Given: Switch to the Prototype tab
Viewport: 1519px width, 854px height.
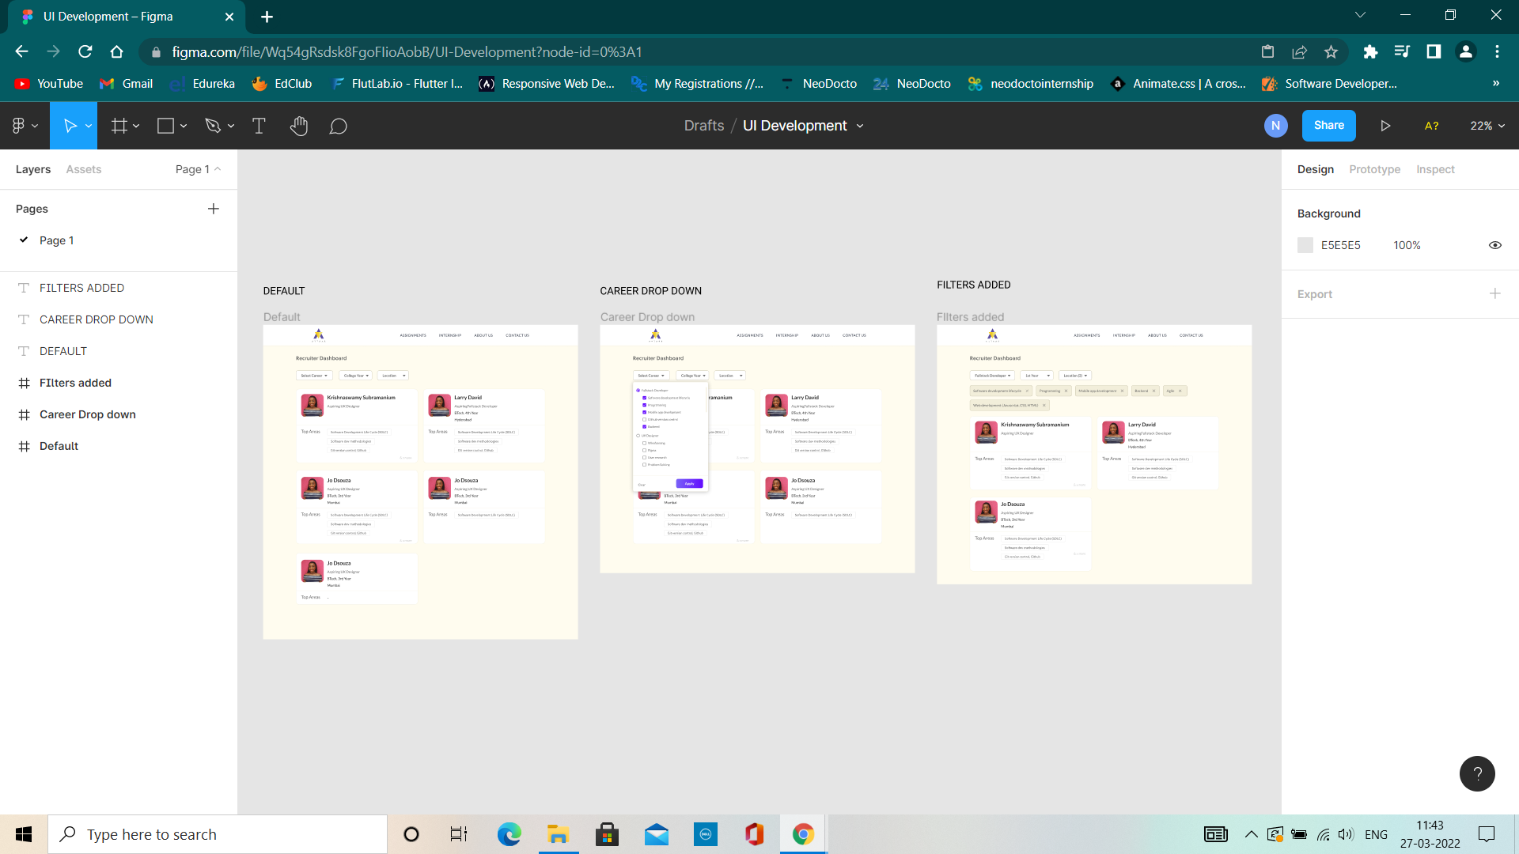Looking at the screenshot, I should (x=1374, y=169).
